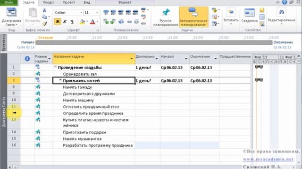Select the Нанять тамаду task cell
Image resolution: width=302 pixels, height=169 pixels.
[94, 87]
